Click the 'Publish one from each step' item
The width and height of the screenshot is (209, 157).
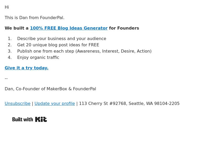(x=84, y=51)
